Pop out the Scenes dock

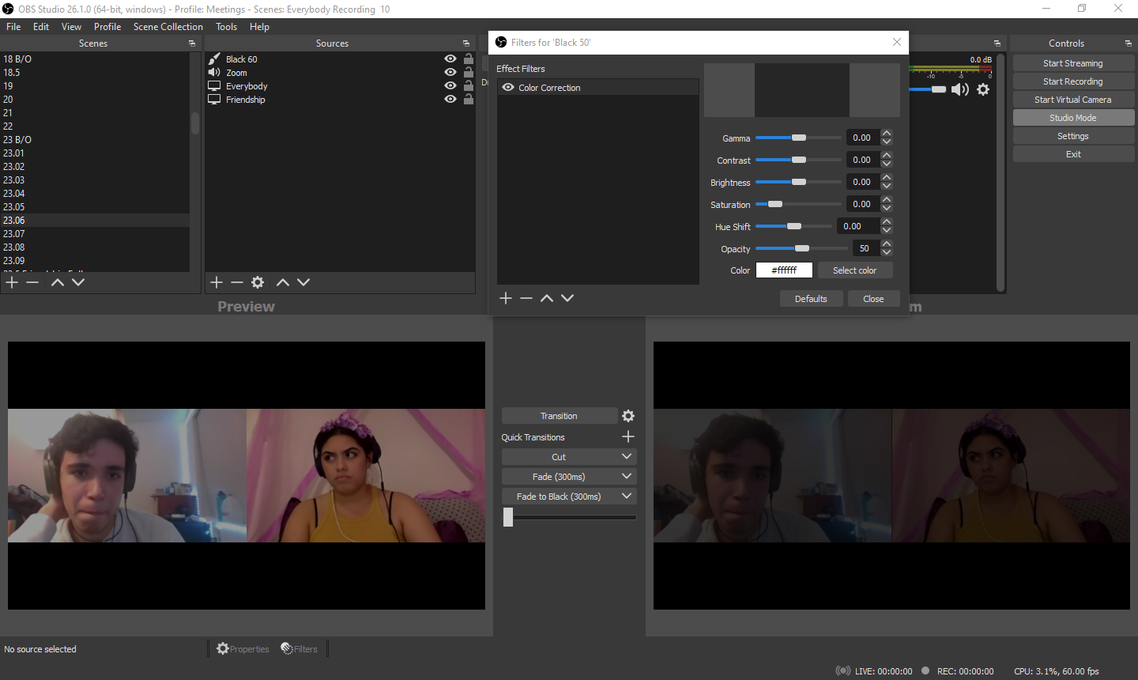coord(192,43)
